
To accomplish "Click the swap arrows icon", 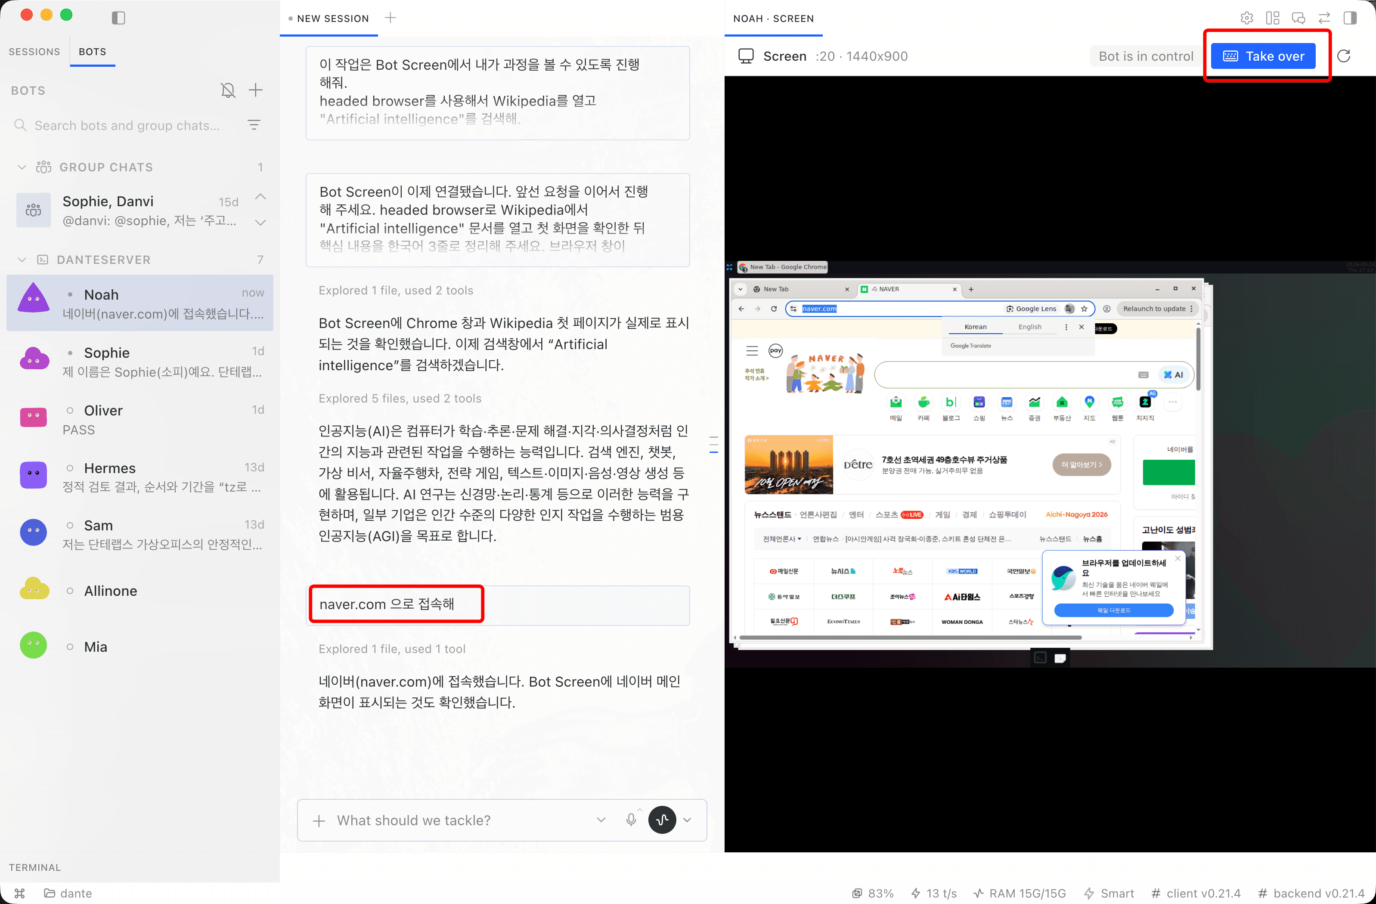I will click(1324, 18).
